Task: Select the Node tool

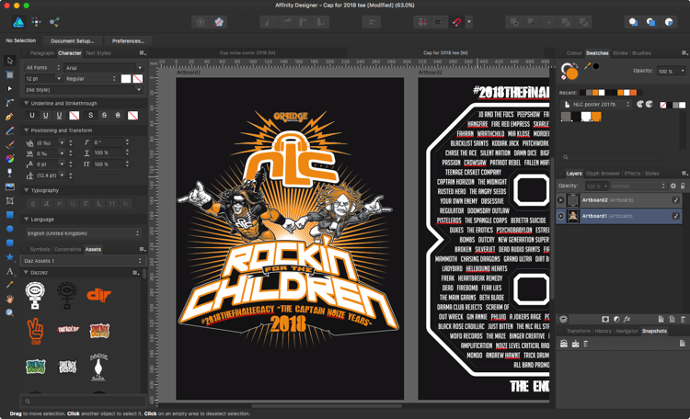Action: (10, 89)
